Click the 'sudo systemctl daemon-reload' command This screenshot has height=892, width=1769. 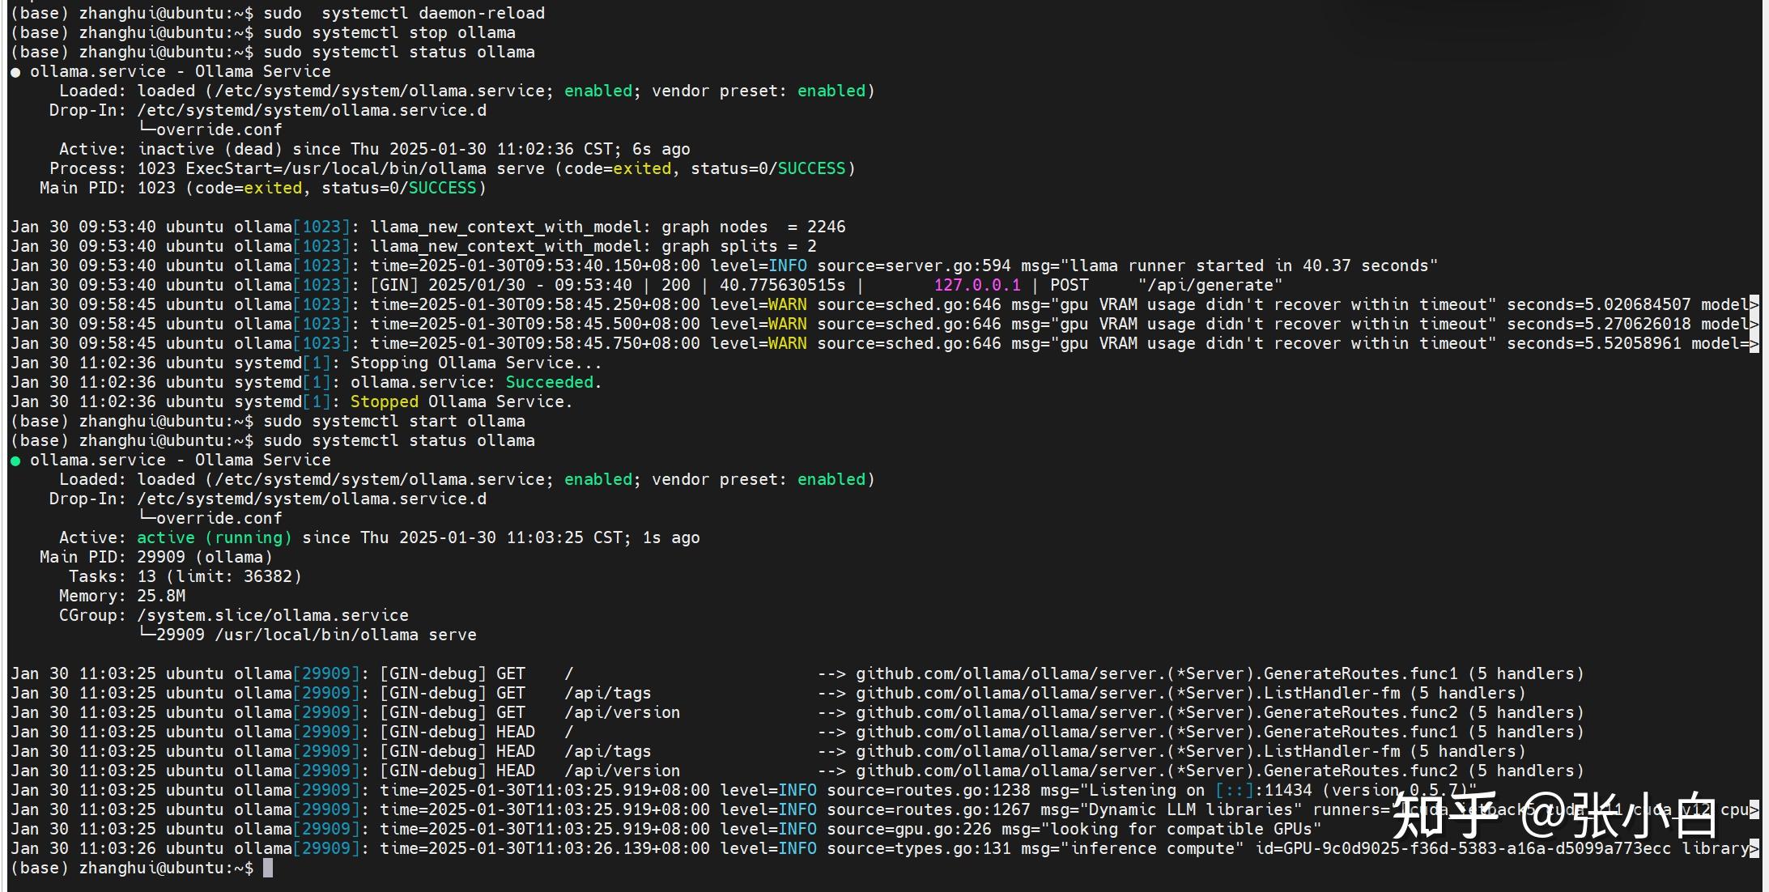(404, 13)
